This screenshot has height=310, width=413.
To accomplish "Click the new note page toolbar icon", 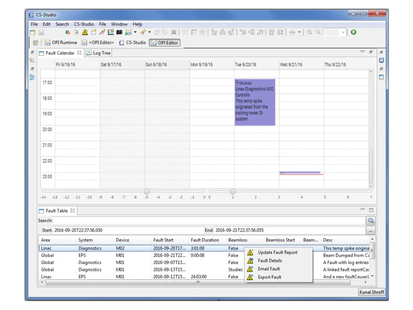I will click(94, 32).
